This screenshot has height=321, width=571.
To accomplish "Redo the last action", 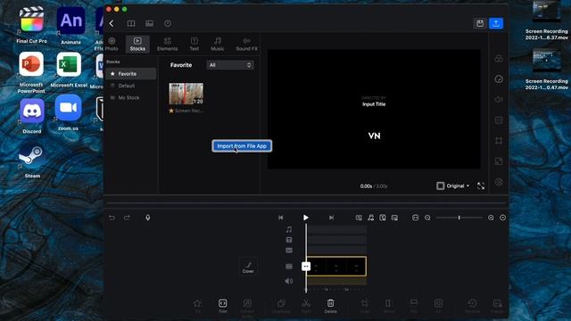I will (x=127, y=218).
